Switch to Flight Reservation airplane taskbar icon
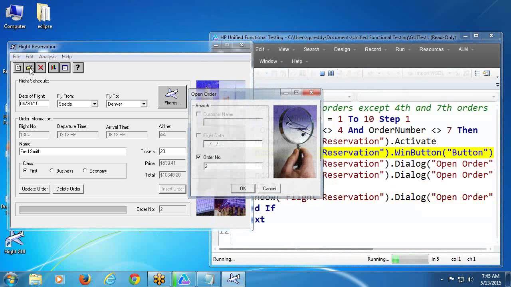The image size is (511, 287). (234, 279)
